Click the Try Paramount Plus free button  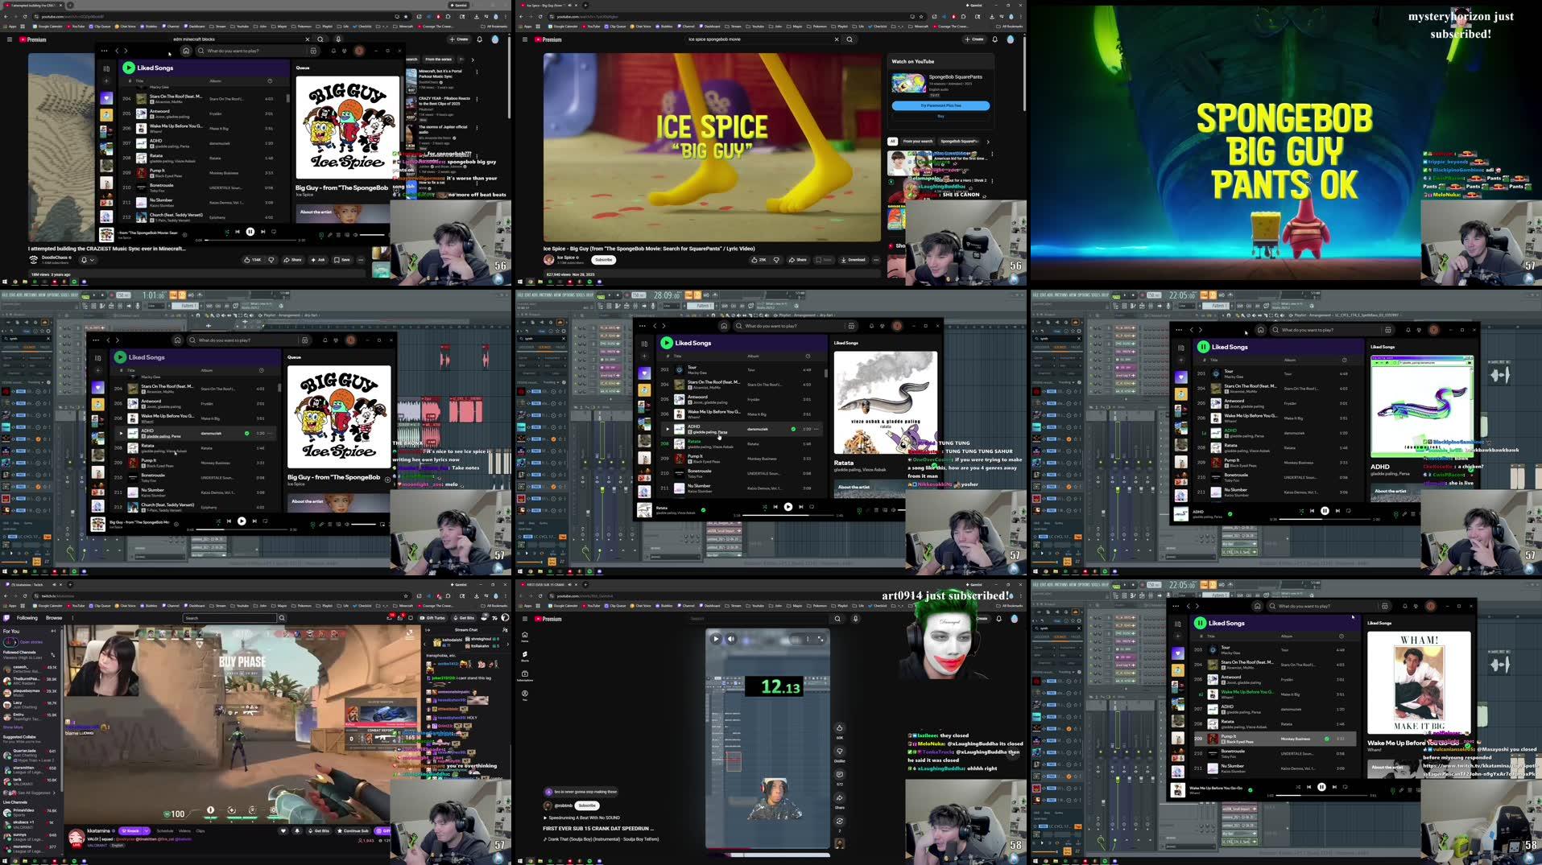pos(940,105)
